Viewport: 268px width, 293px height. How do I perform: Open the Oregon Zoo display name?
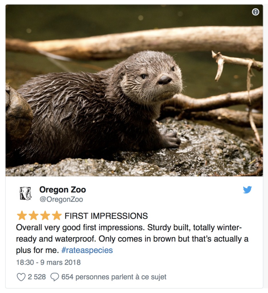coord(63,189)
